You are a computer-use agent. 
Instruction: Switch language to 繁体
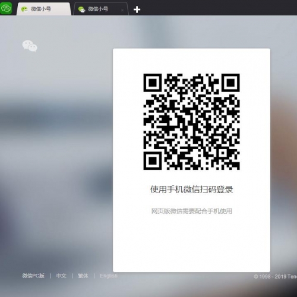(x=83, y=276)
